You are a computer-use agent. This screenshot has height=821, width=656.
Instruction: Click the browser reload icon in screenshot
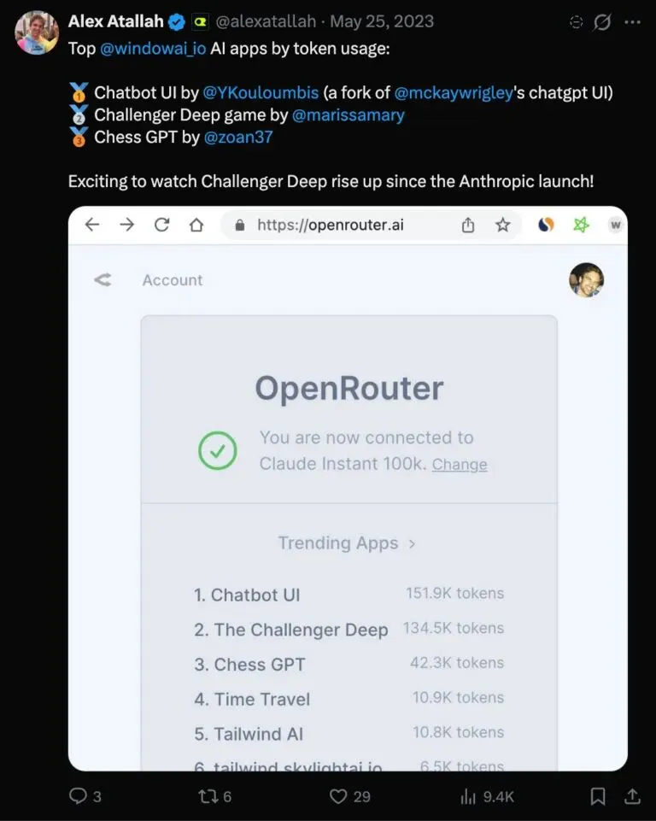point(161,226)
